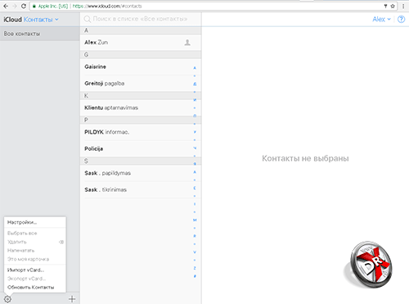This screenshot has height=304, width=409.
Task: Click the secure padlock icon in address bar
Action: coord(34,6)
